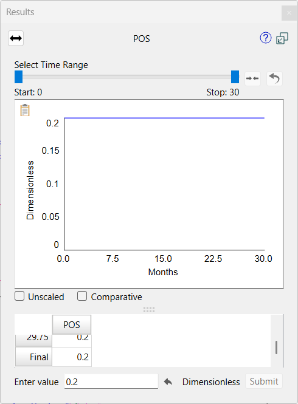Select the POS column header in table
The width and height of the screenshot is (298, 404).
[x=72, y=324]
